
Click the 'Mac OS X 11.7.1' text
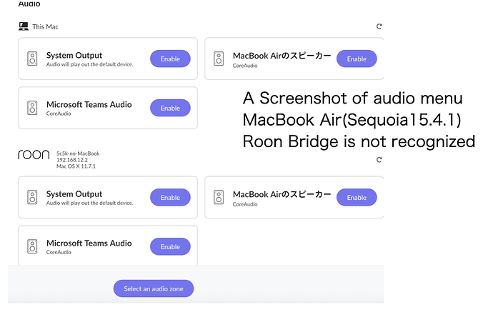76,166
